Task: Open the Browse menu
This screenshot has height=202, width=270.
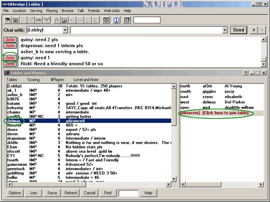Action: [67, 11]
